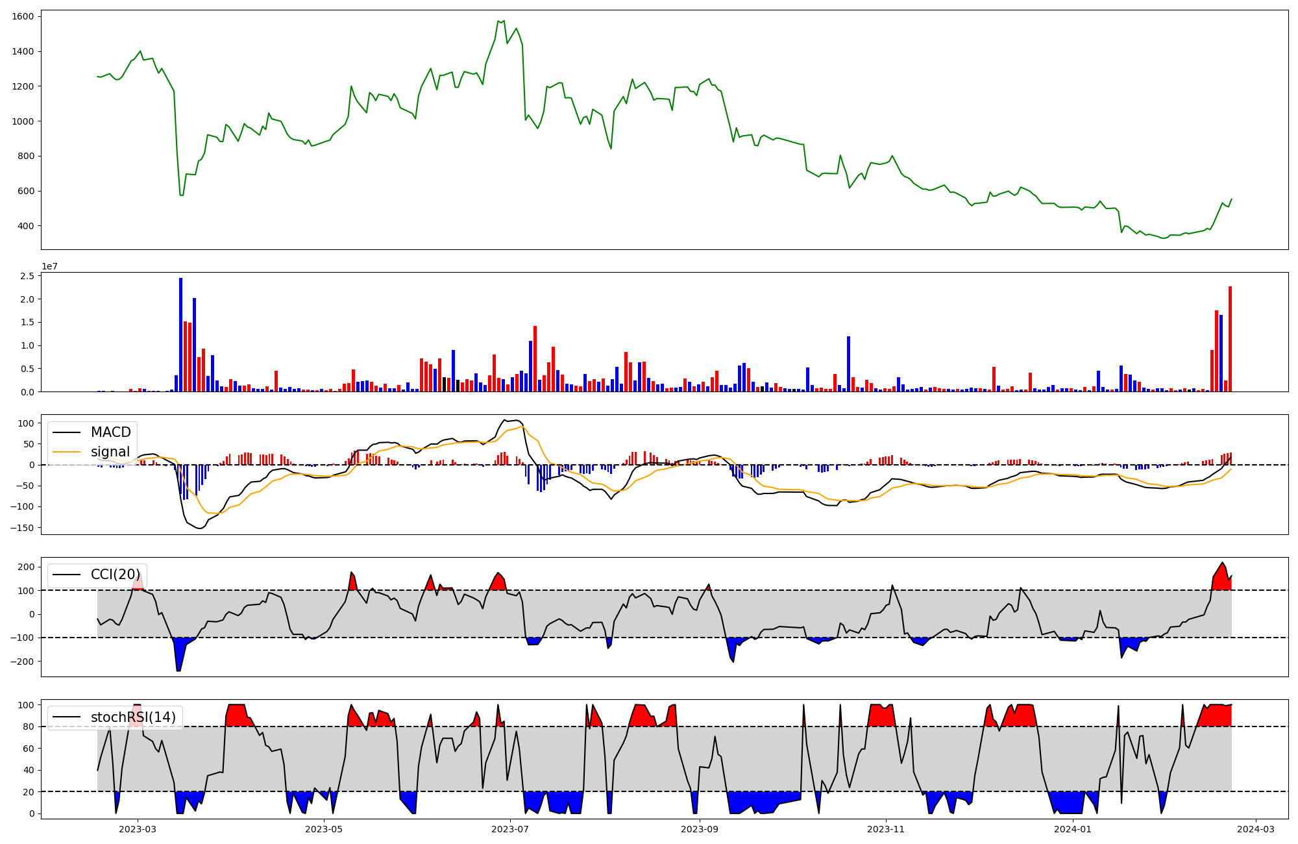Image resolution: width=1298 pixels, height=844 pixels.
Task: Click the 2023-07 date tick label
Action: point(510,829)
